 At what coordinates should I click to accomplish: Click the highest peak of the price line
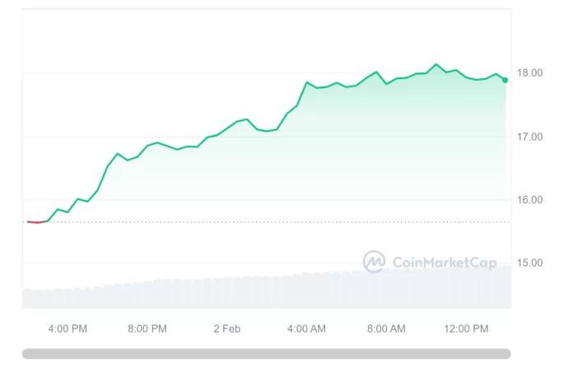[437, 64]
